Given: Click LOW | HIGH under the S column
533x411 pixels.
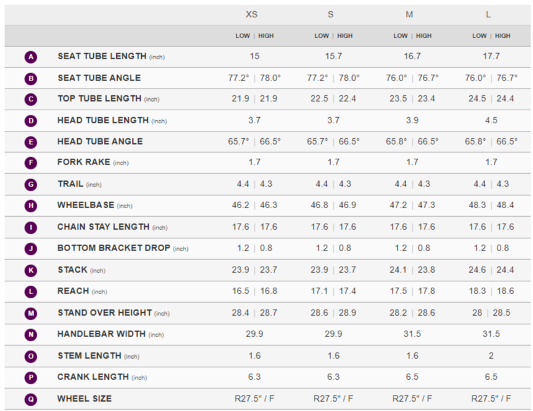Looking at the screenshot, I should [x=333, y=36].
